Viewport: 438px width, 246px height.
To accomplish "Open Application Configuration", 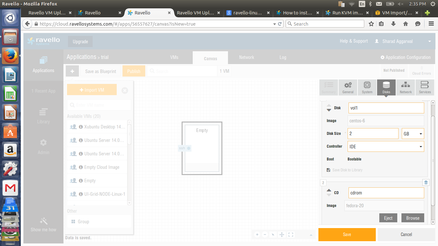I will pos(406,57).
